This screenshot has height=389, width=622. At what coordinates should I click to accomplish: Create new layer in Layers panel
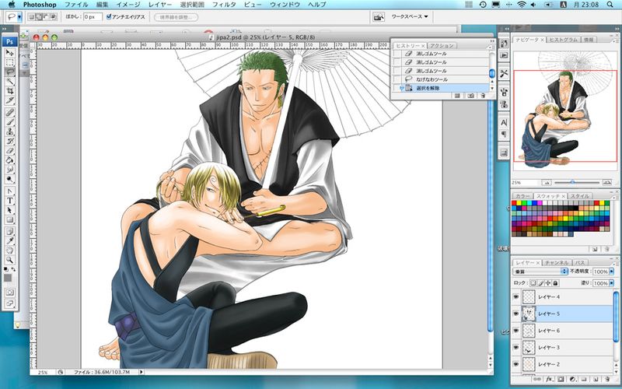click(595, 380)
